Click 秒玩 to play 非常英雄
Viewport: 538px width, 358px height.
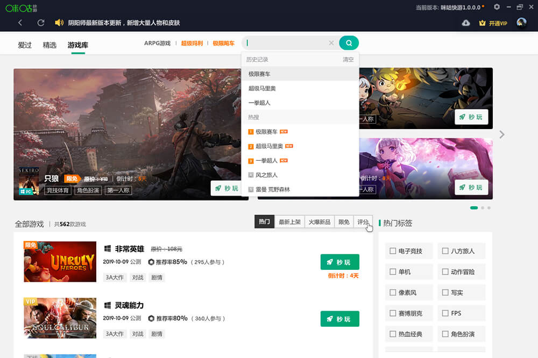pyautogui.click(x=339, y=262)
